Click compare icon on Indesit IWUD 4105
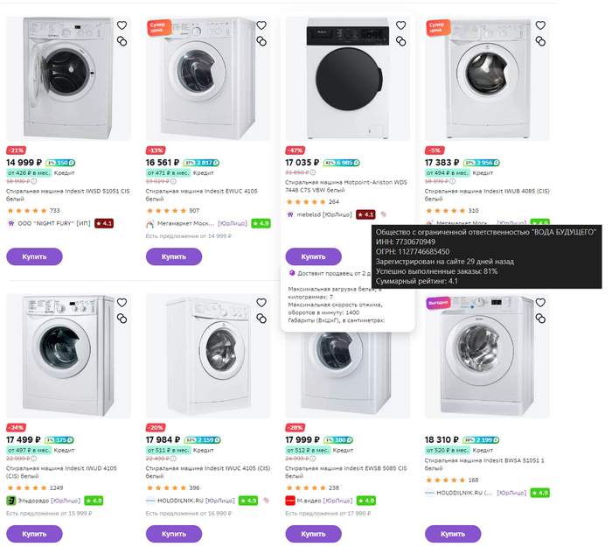Viewport: 612px width, 554px height. click(122, 318)
